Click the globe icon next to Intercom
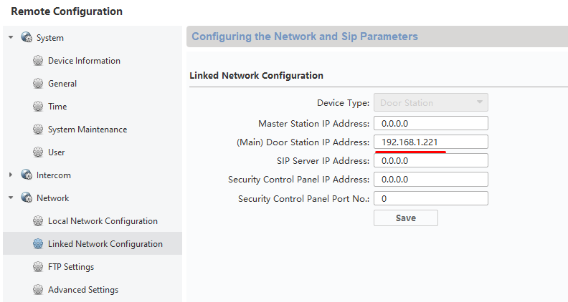This screenshot has height=302, width=568. coord(27,175)
